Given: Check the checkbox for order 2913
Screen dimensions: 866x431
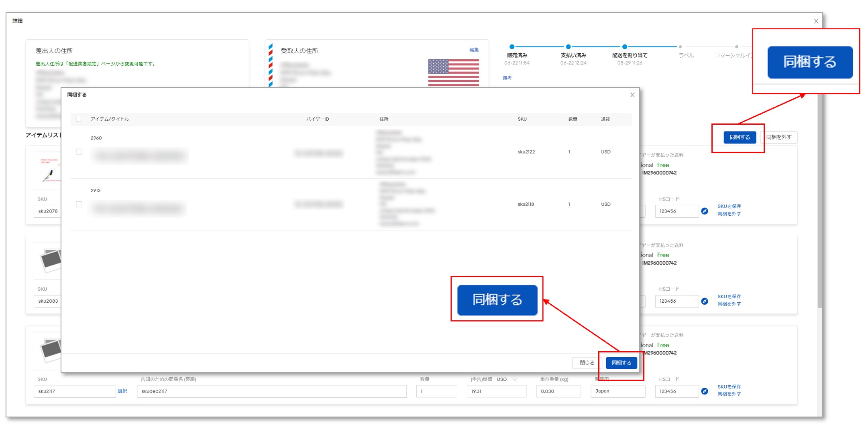Looking at the screenshot, I should point(79,204).
